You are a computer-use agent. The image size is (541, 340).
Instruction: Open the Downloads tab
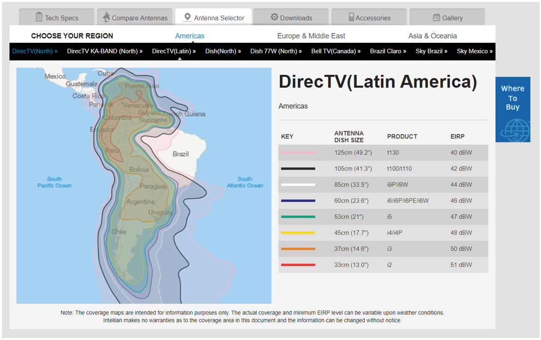(x=291, y=17)
